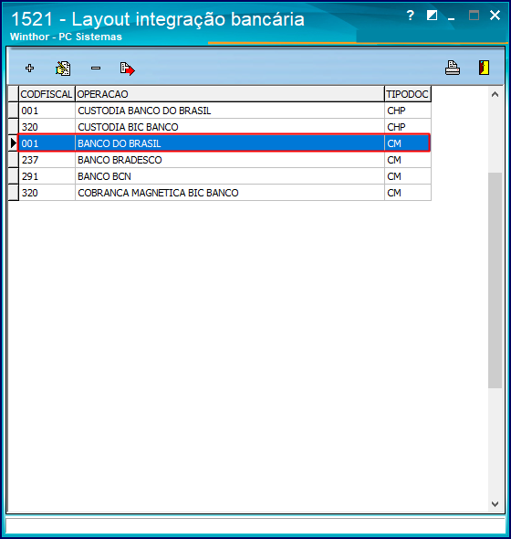Screen dimensions: 511x539
Task: Select the BANCO BRADESCO row
Action: point(224,160)
